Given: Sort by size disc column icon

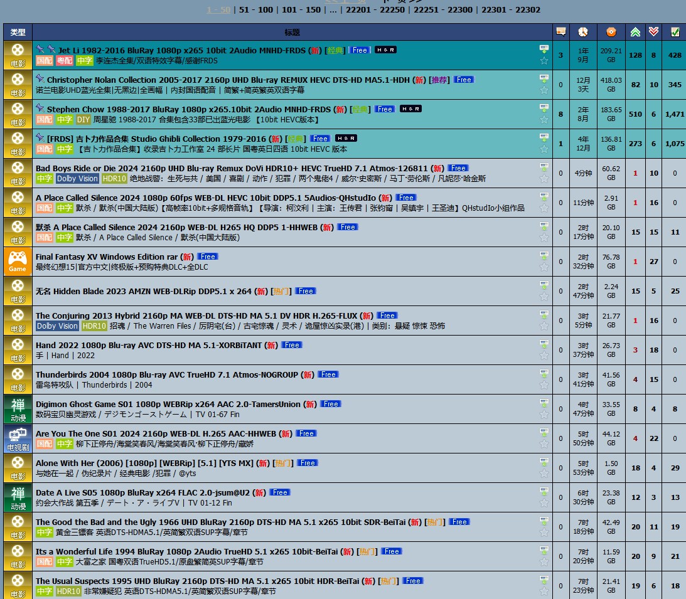Looking at the screenshot, I should tap(611, 32).
